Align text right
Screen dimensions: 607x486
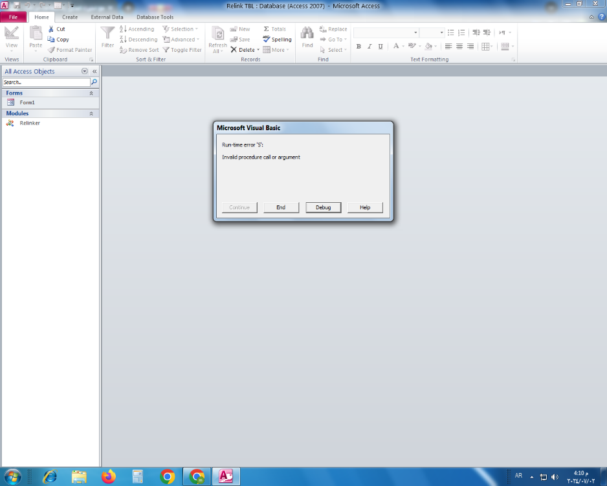click(470, 47)
